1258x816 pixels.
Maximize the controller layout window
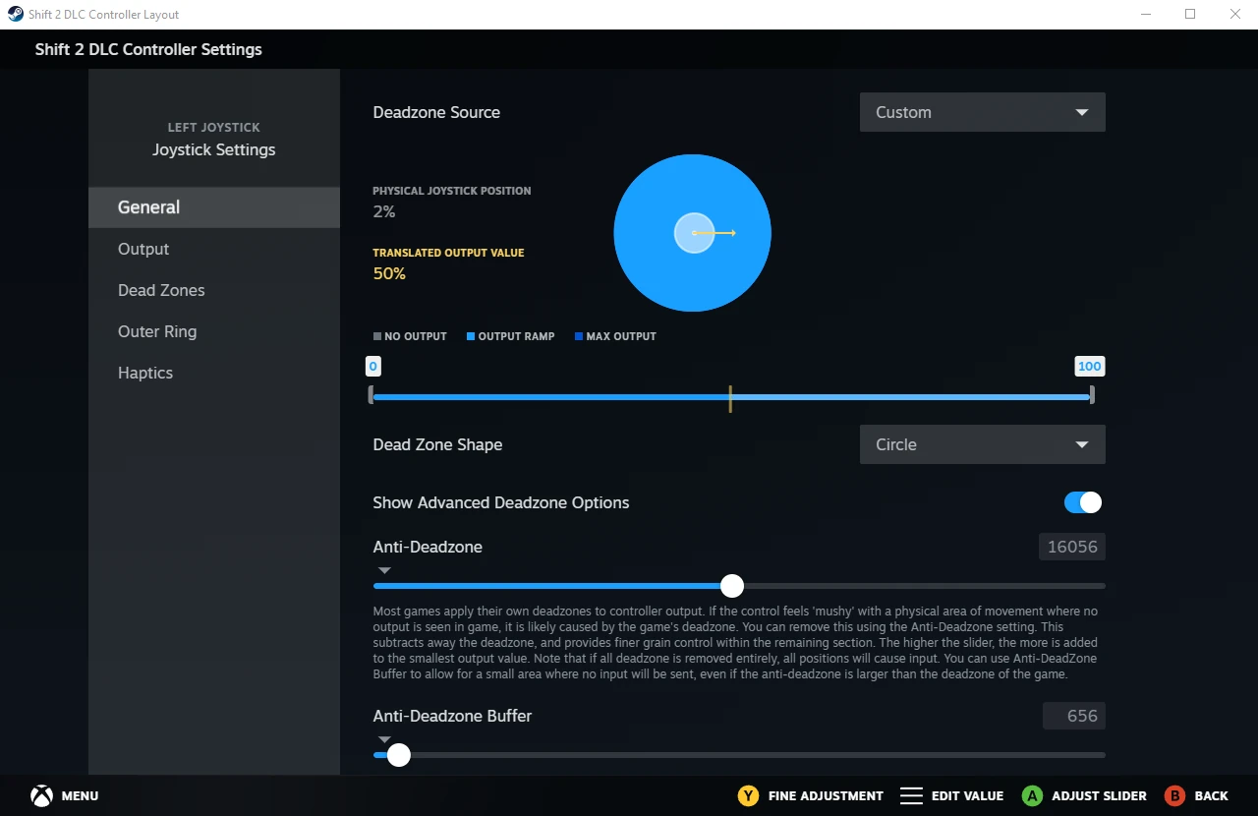pos(1190,15)
